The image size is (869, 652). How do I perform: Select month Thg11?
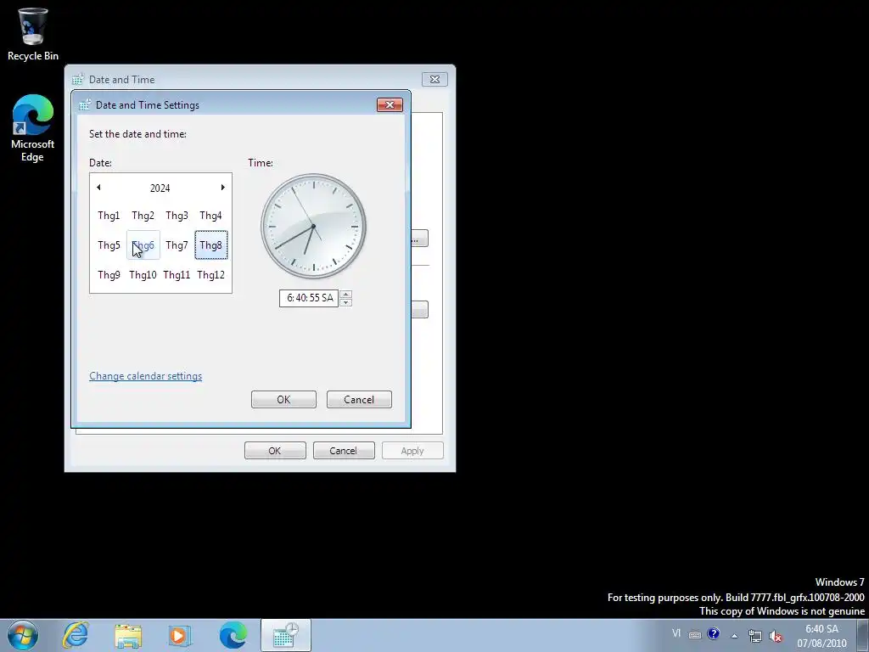[177, 275]
